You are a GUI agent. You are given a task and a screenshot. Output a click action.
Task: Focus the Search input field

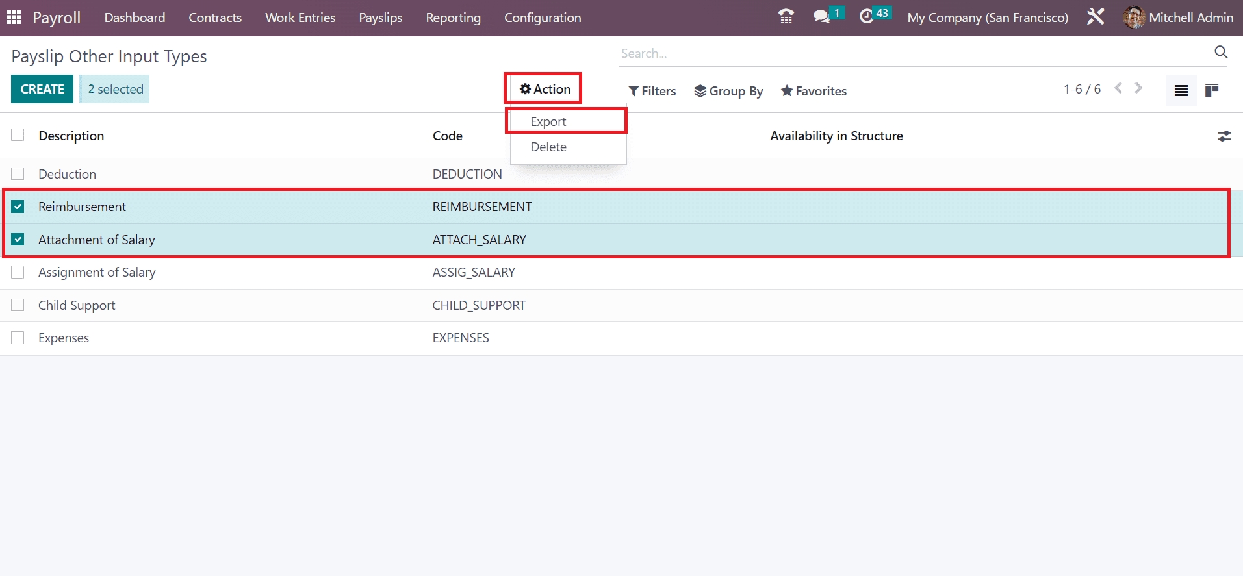tap(910, 53)
